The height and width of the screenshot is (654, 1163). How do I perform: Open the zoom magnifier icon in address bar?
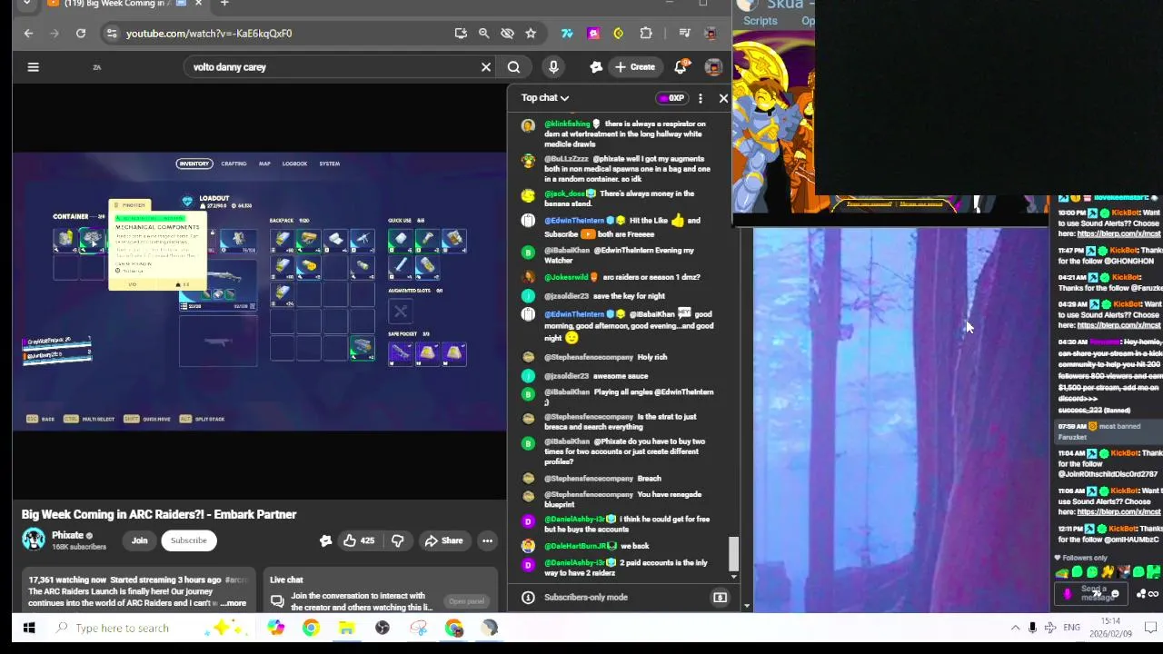tap(484, 34)
